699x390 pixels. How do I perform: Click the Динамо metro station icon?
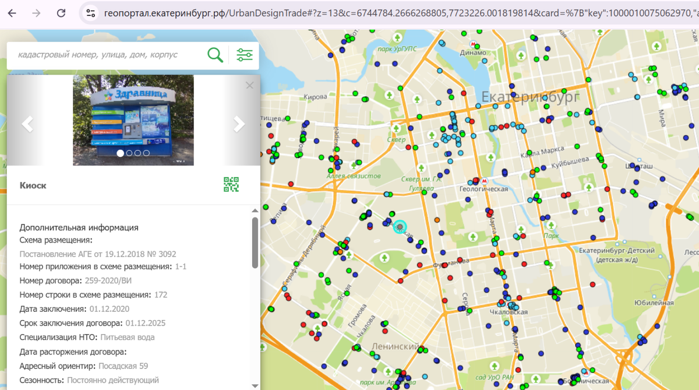pos(473,43)
